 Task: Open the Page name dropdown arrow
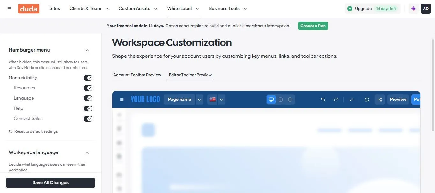200,100
